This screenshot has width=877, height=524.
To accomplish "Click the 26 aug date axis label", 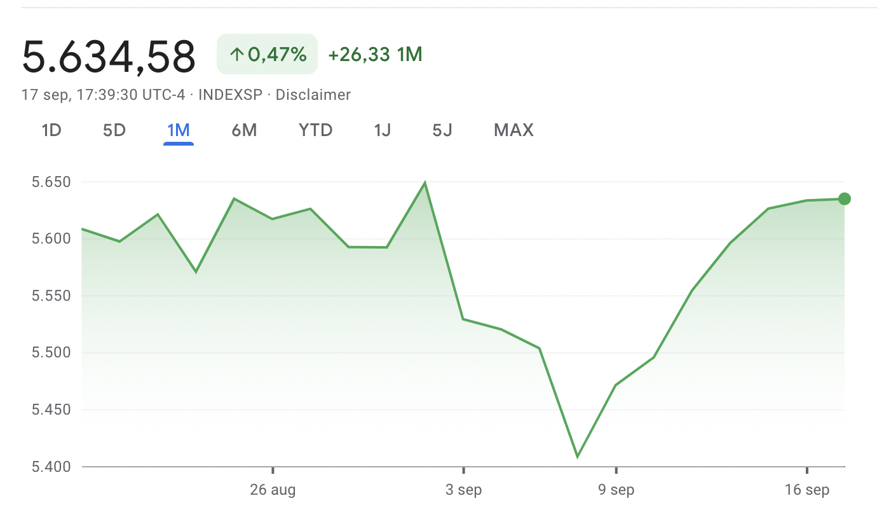I will [273, 490].
